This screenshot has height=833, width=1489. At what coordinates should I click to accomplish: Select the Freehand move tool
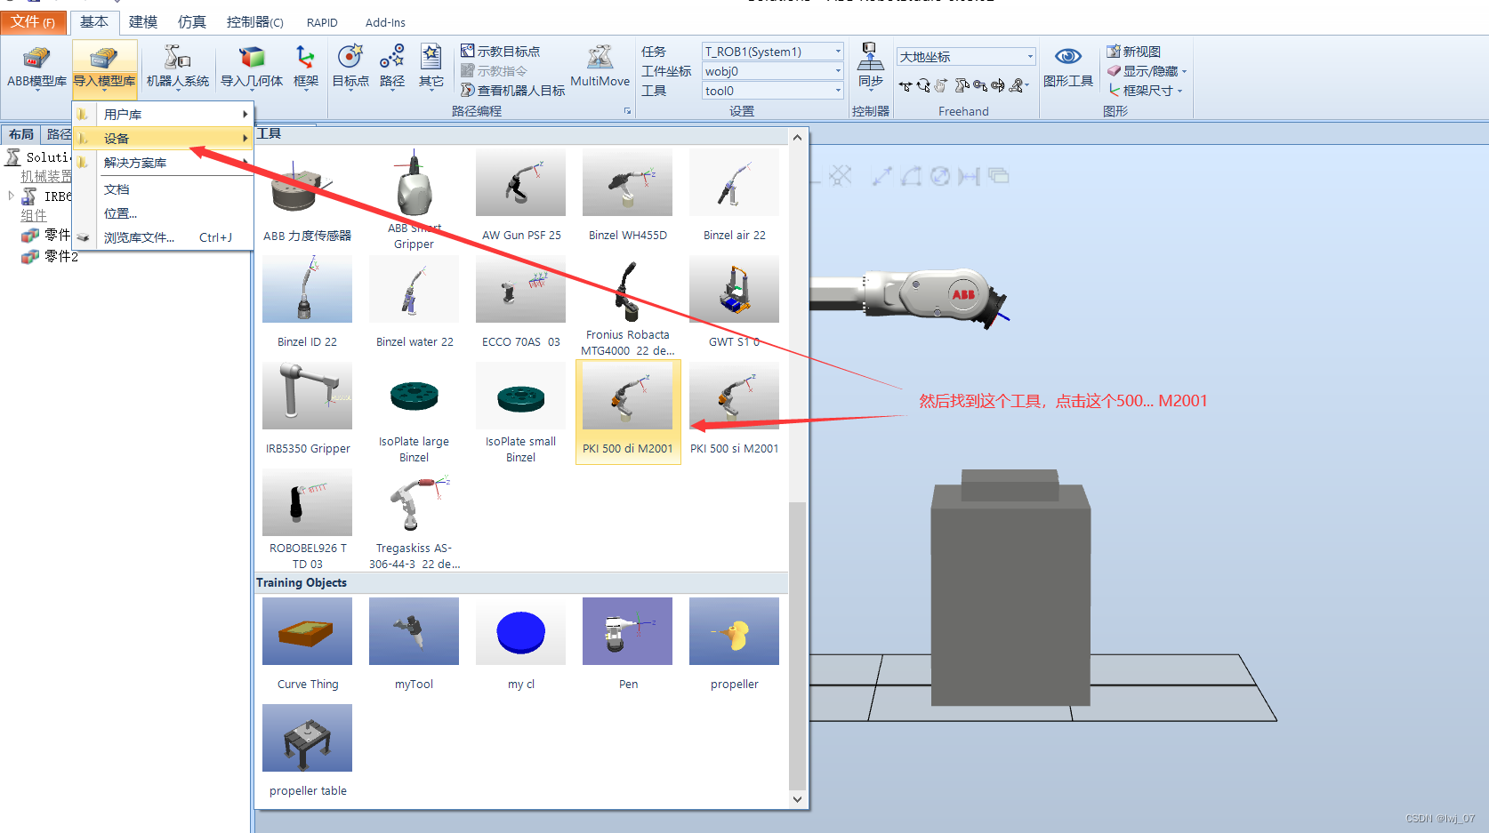coord(905,86)
